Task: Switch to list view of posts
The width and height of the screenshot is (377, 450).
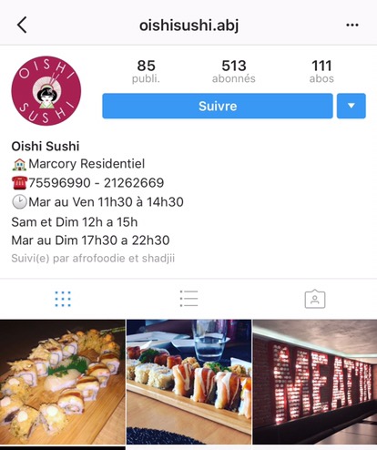Action: 188,299
